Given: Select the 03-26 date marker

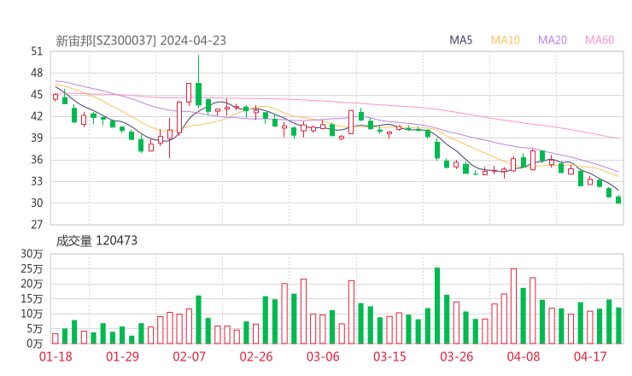Looking at the screenshot, I should (456, 356).
